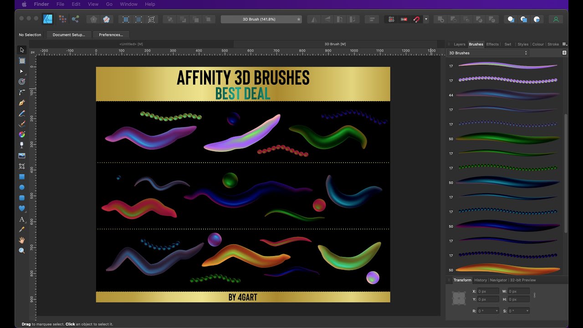Screen dimensions: 583x328
Task: Select the Node tool
Action: coord(22,72)
